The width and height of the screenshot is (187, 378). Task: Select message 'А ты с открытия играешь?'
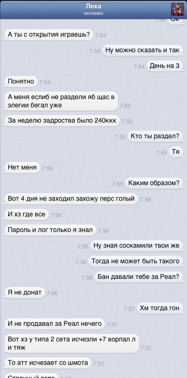pyautogui.click(x=49, y=35)
